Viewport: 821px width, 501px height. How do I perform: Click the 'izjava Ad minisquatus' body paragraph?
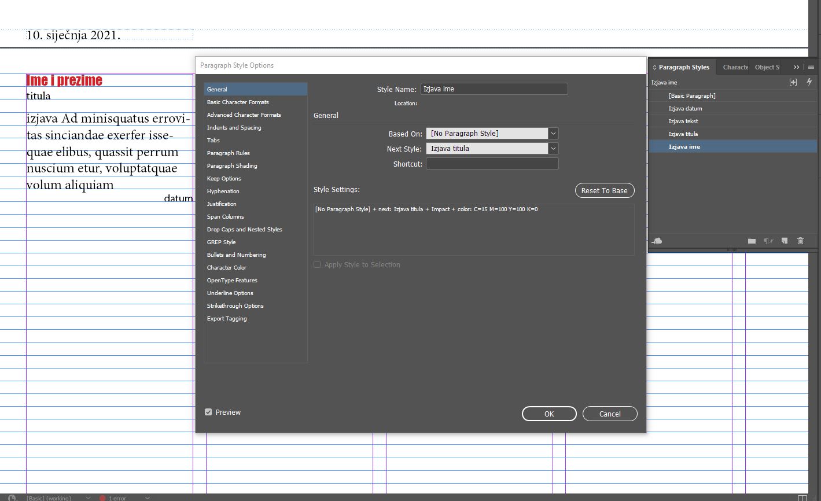(108, 152)
